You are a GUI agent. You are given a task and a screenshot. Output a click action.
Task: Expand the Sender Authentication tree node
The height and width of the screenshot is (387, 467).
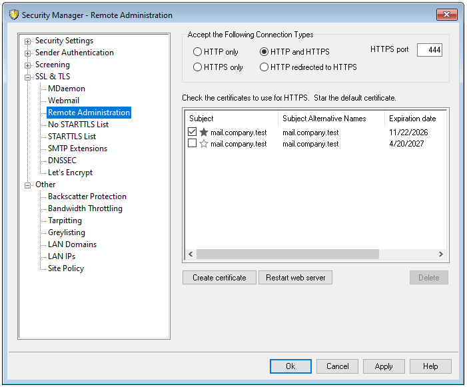coord(28,53)
